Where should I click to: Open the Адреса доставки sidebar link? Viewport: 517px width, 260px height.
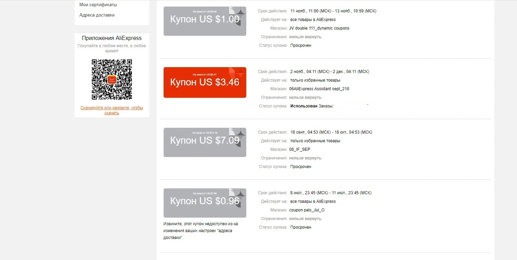click(x=97, y=15)
